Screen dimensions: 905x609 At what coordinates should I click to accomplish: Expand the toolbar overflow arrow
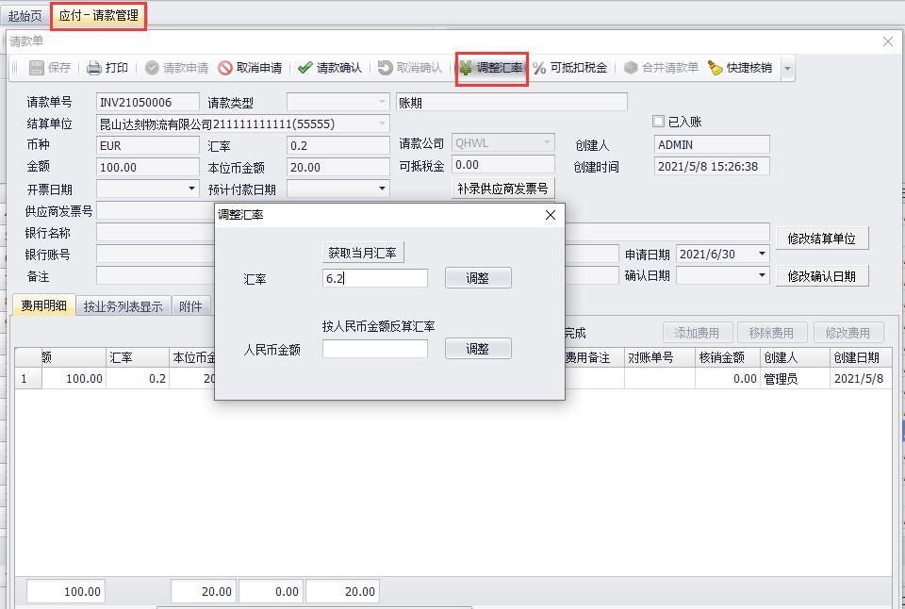pos(787,68)
